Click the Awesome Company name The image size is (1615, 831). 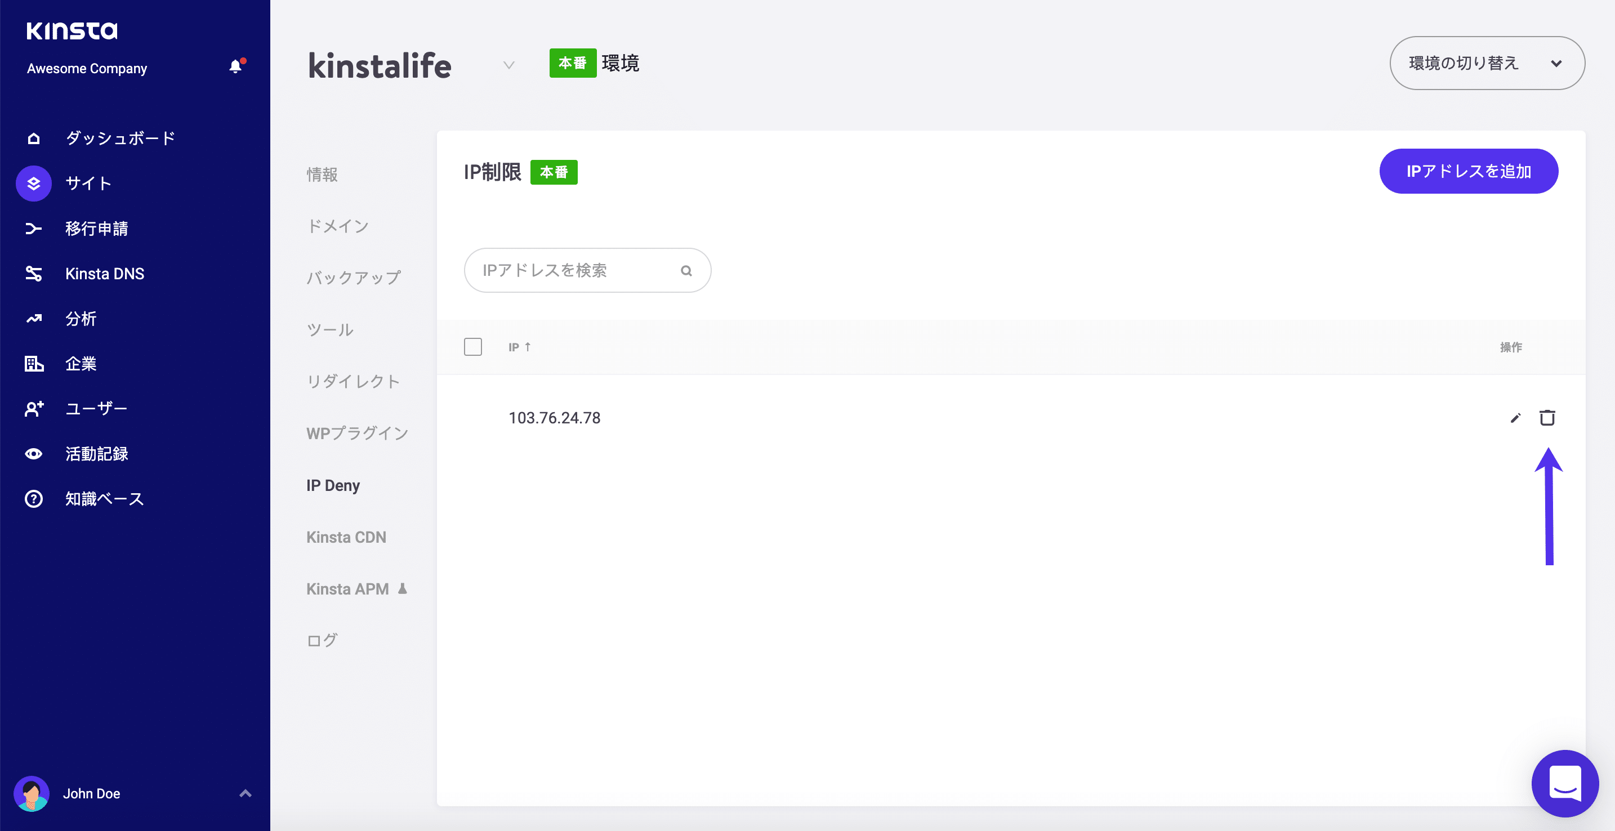click(87, 68)
